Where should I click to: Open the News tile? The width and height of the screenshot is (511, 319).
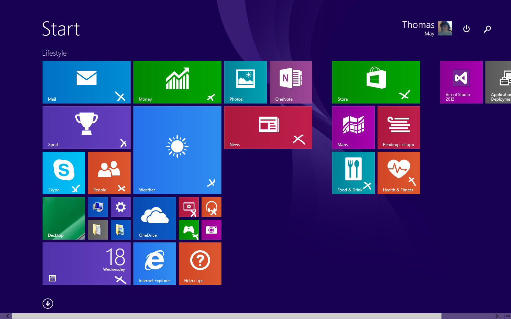[x=268, y=128]
